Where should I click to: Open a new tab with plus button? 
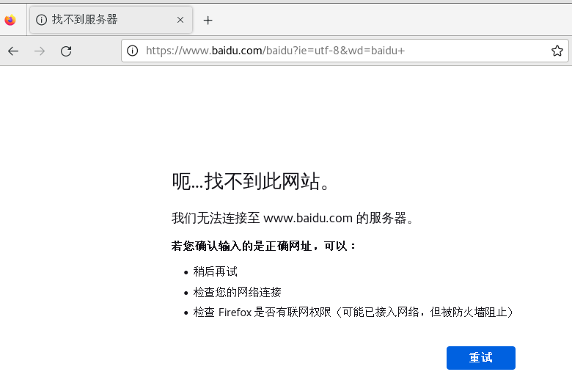[x=208, y=20]
